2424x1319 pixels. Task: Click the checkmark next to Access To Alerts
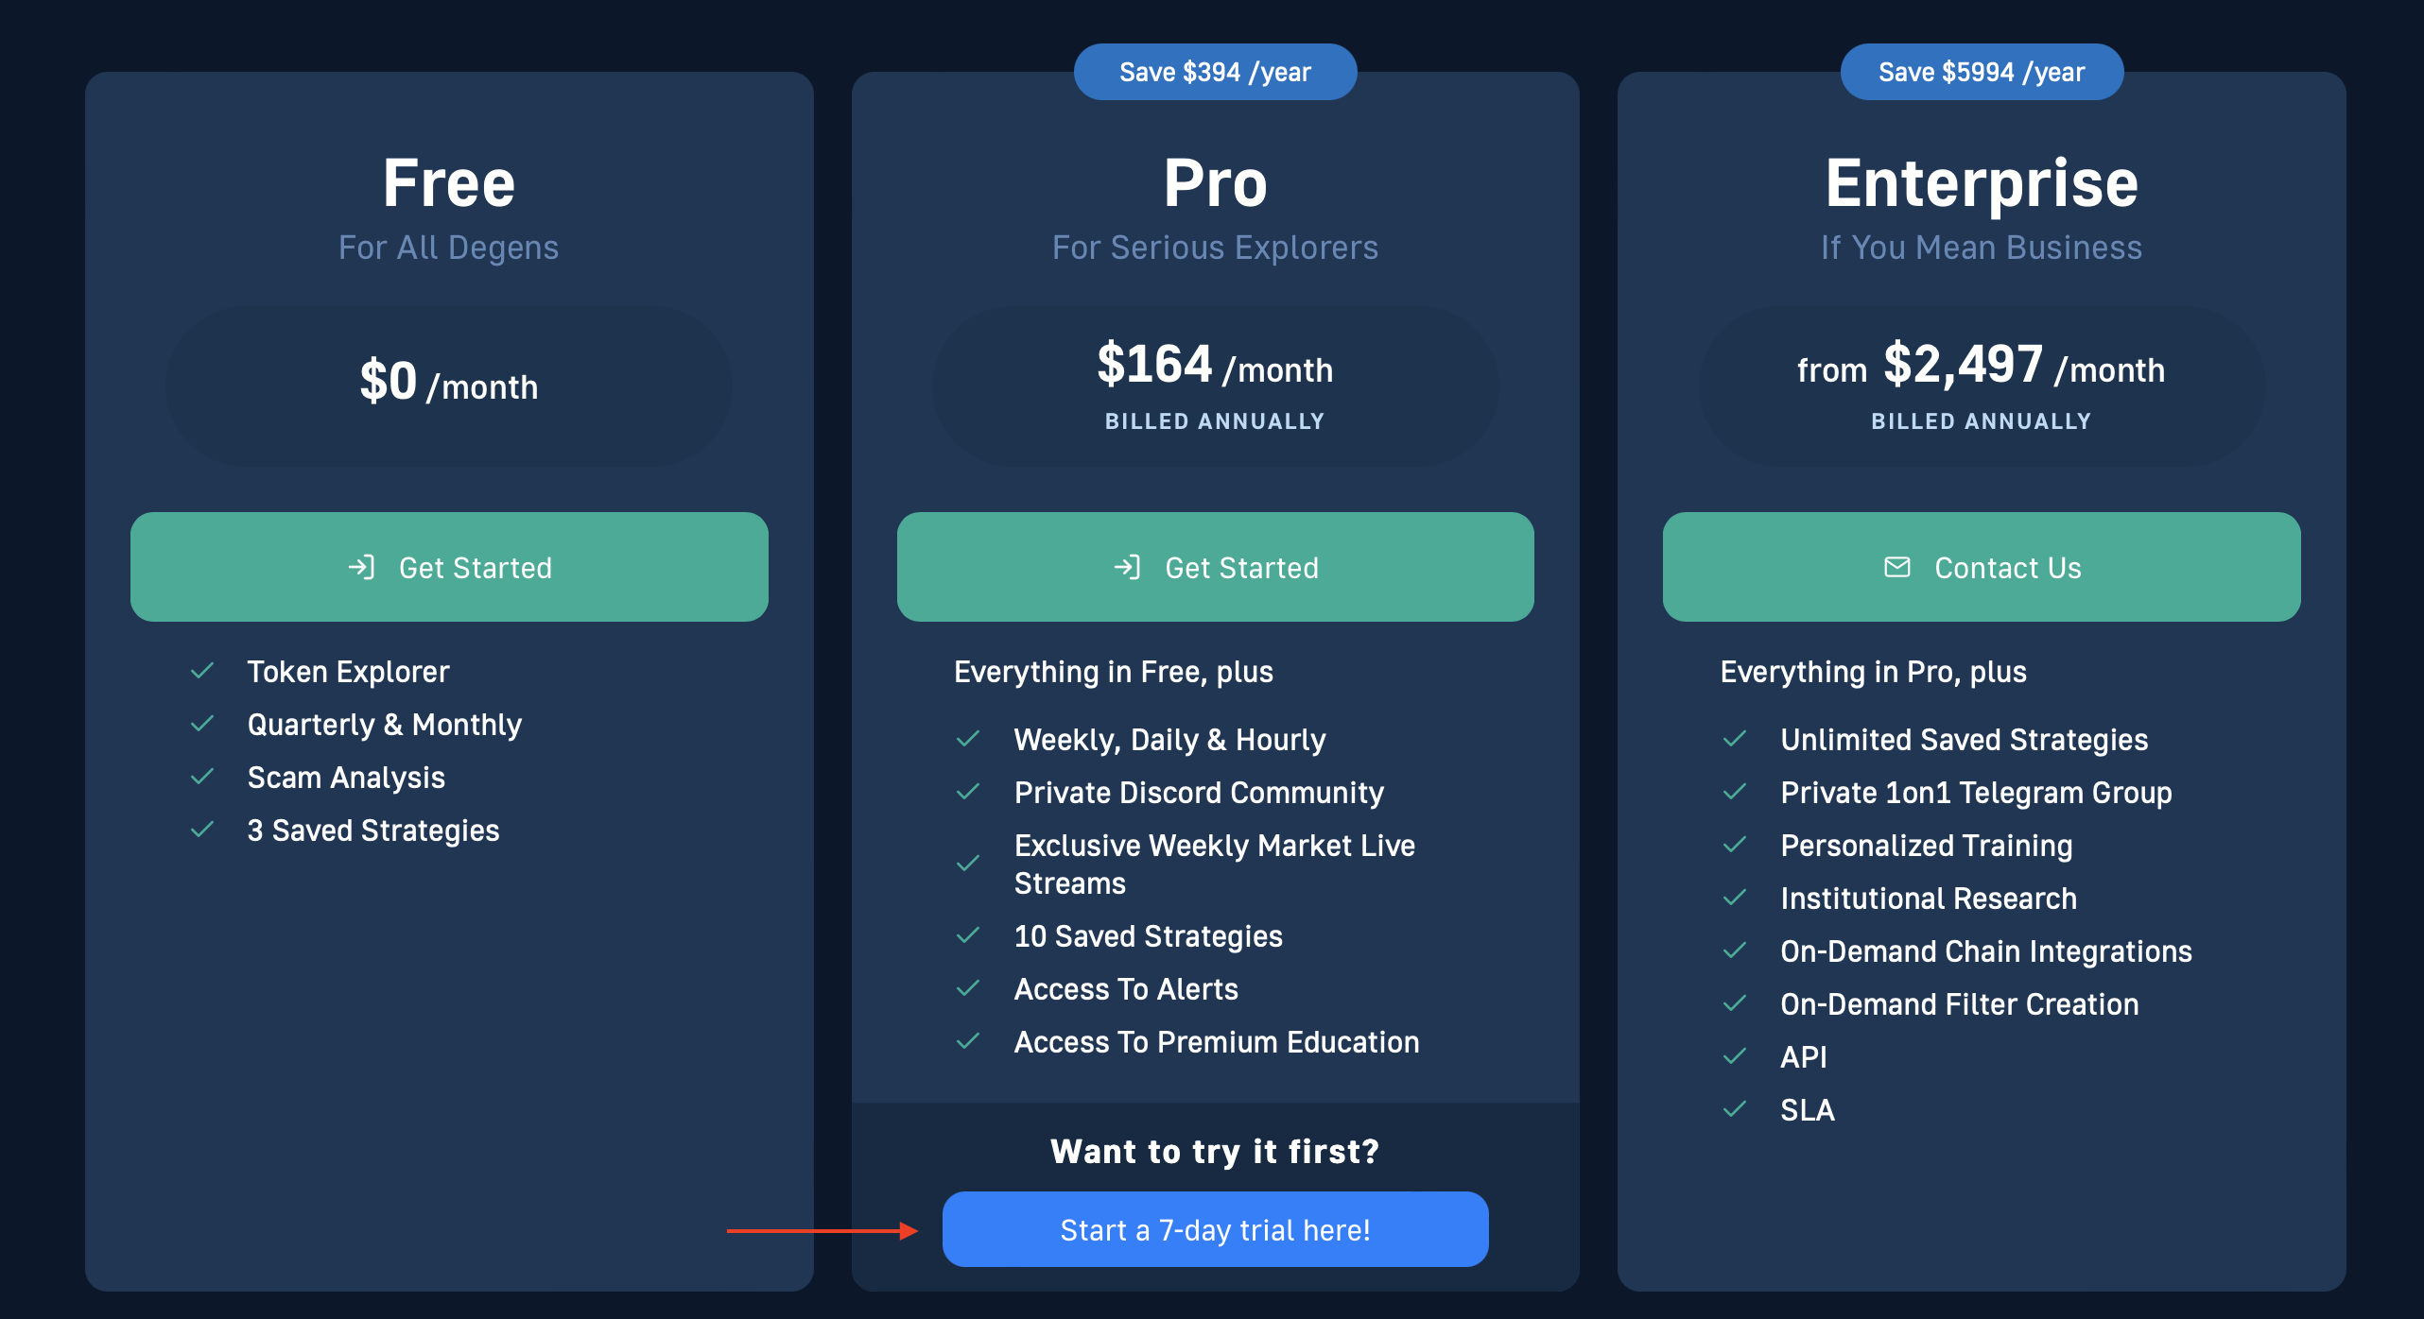click(x=968, y=989)
